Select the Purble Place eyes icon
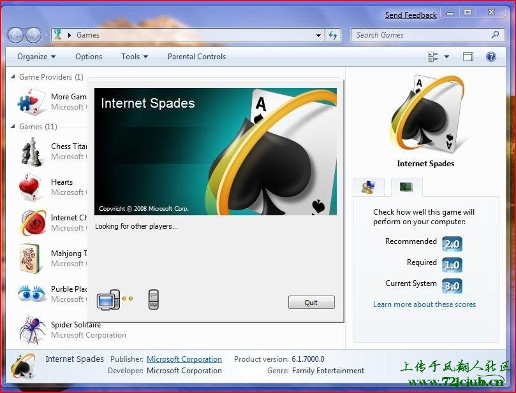 [32, 293]
